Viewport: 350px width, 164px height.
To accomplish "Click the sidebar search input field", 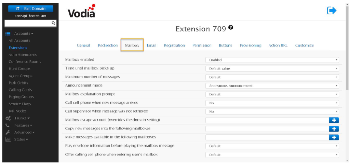I will tap(27, 23).
